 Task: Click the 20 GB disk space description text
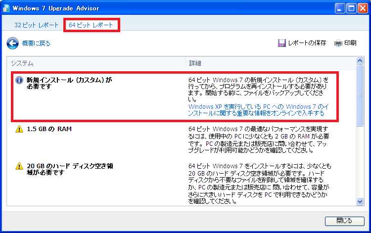pos(260,184)
